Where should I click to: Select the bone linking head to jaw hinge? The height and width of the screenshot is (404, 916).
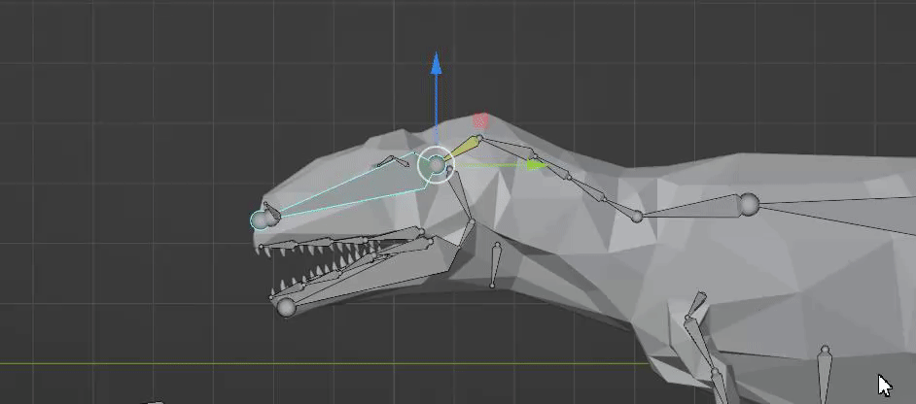tap(460, 195)
